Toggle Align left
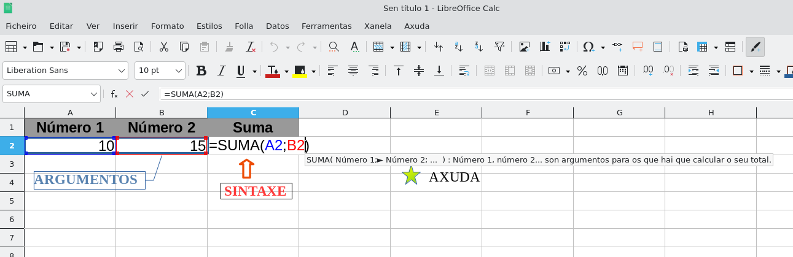The width and height of the screenshot is (793, 257). 332,71
